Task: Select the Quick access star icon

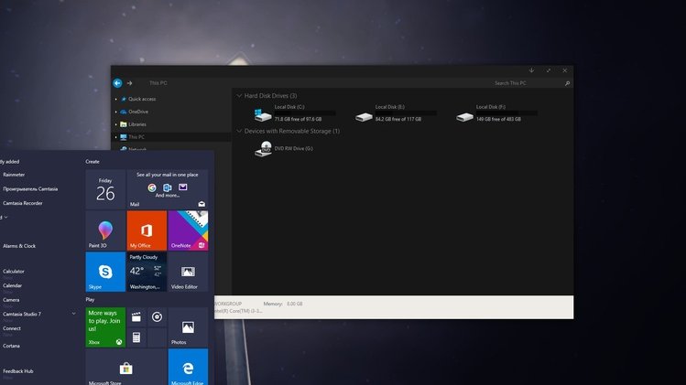Action: click(124, 99)
